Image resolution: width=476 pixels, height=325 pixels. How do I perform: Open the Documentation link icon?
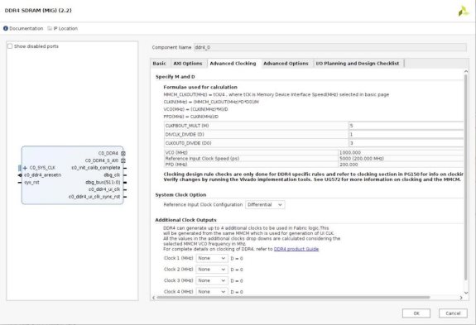pyautogui.click(x=6, y=28)
